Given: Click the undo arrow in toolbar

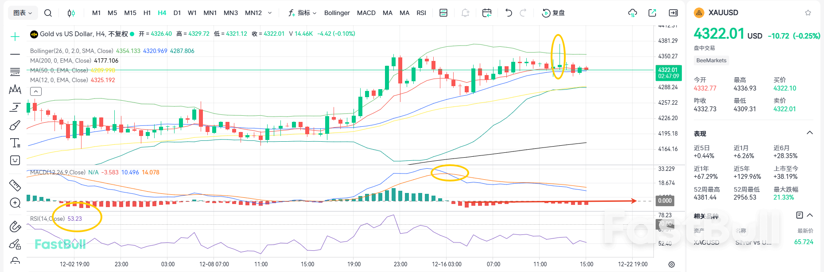Looking at the screenshot, I should tap(509, 13).
